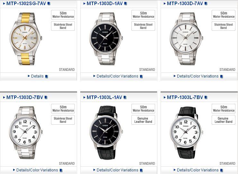Image resolution: width=238 pixels, height=174 pixels.
Task: Click Genuine Leather Band badge on MTP-1303L-1AV
Action: (143, 120)
